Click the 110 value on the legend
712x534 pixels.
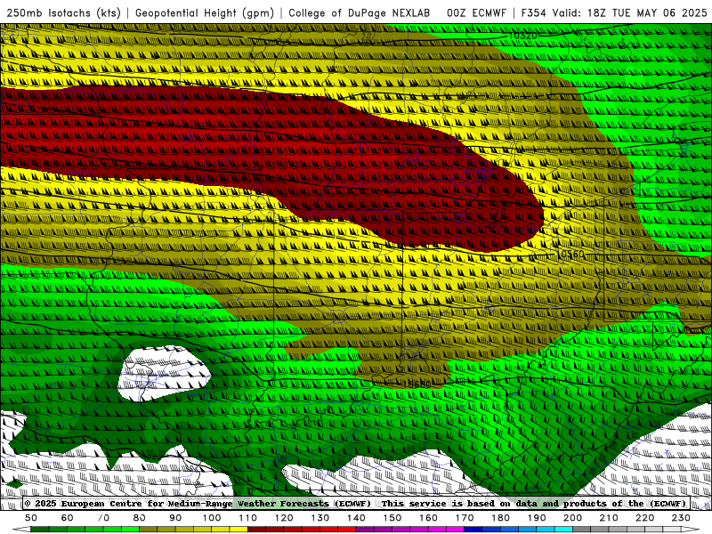click(x=248, y=518)
